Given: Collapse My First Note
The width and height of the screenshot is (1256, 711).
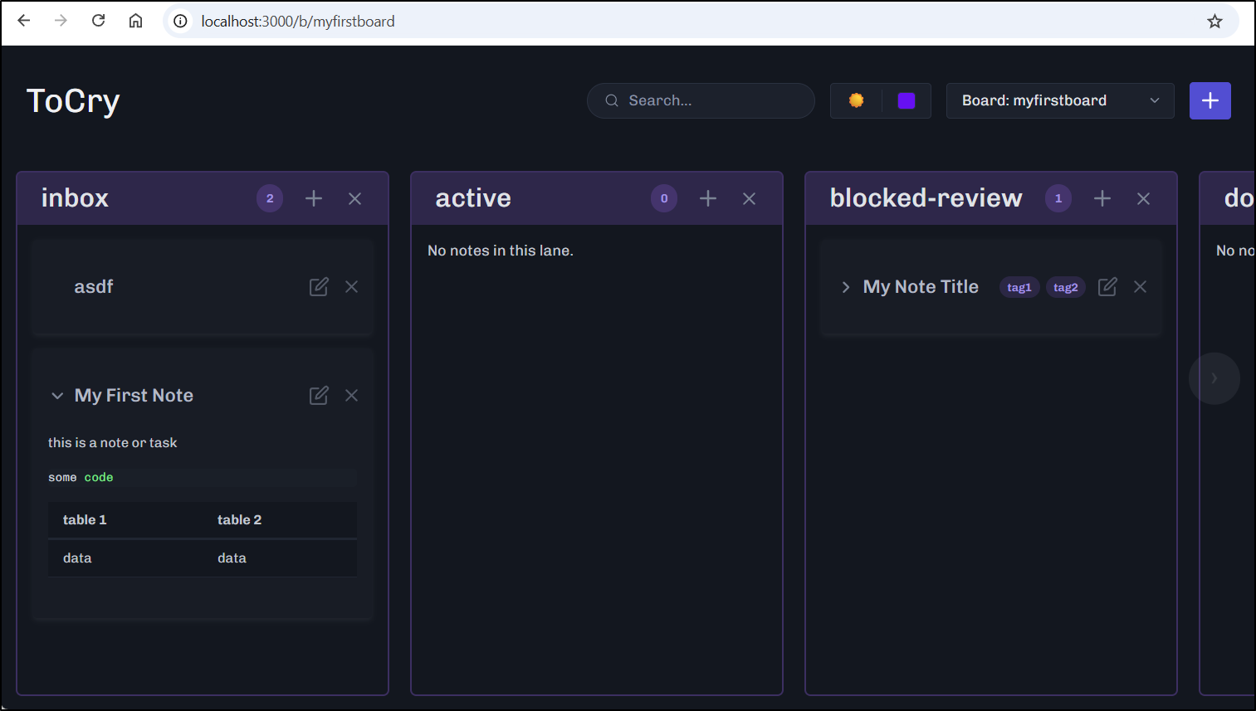Looking at the screenshot, I should 57,396.
